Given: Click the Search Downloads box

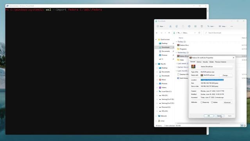Looking at the screenshot, I should [224, 33].
